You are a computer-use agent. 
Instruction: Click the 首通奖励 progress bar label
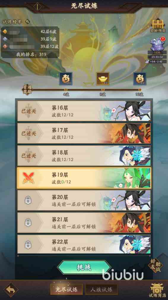pyautogui.click(x=27, y=89)
